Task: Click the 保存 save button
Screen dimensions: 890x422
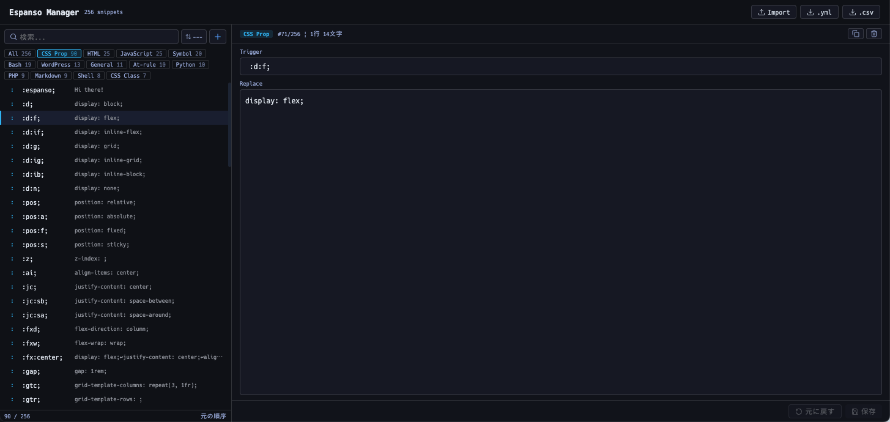Action: [863, 412]
